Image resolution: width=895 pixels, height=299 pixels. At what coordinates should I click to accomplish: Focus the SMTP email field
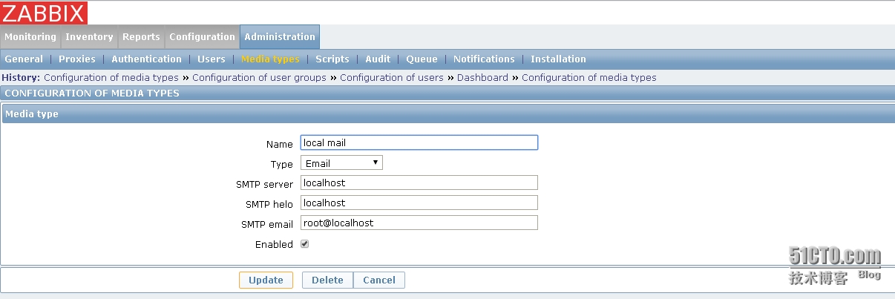[x=419, y=223]
